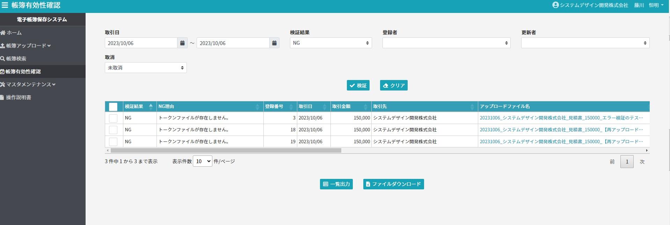Check the row with 登録番号 19
This screenshot has height=225, width=670.
pyautogui.click(x=113, y=141)
